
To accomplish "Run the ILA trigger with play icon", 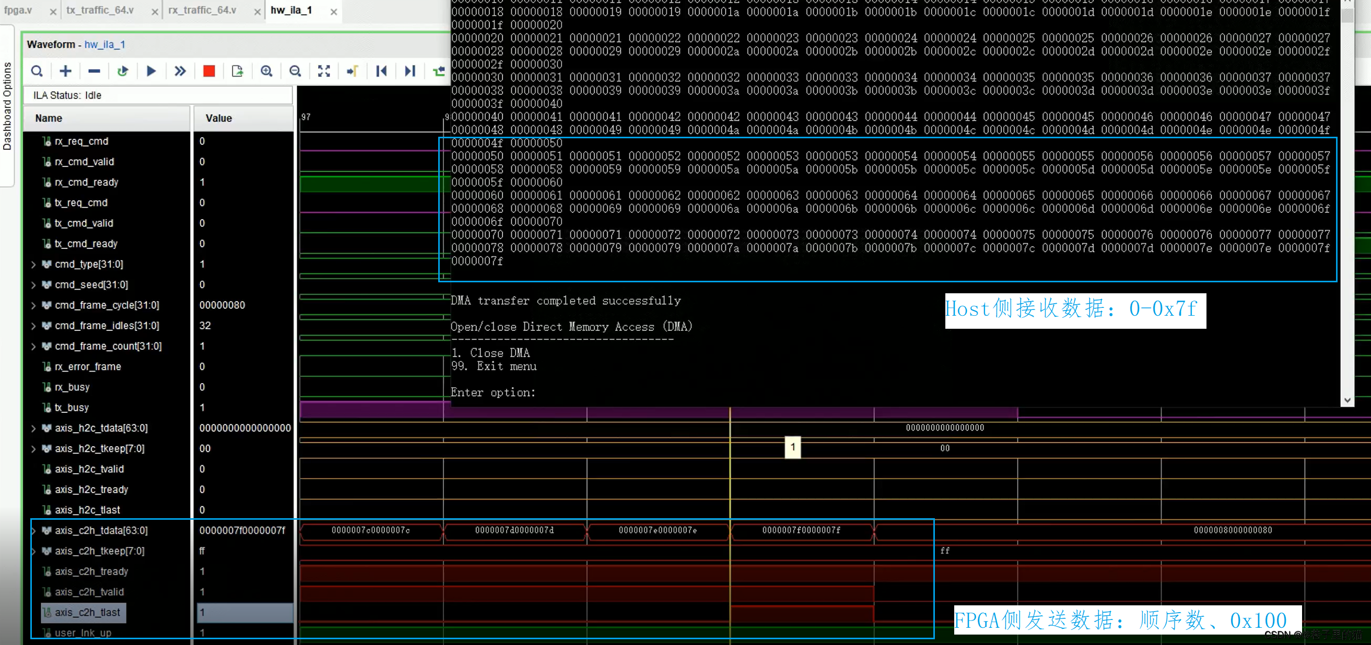I will tap(150, 71).
